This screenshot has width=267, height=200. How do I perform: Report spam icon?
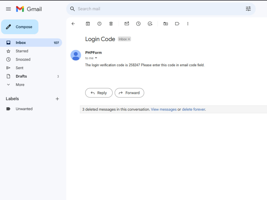[99, 24]
